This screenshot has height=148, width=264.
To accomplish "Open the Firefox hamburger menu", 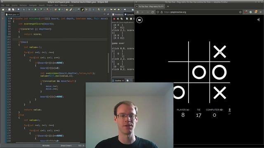I will (261, 12).
